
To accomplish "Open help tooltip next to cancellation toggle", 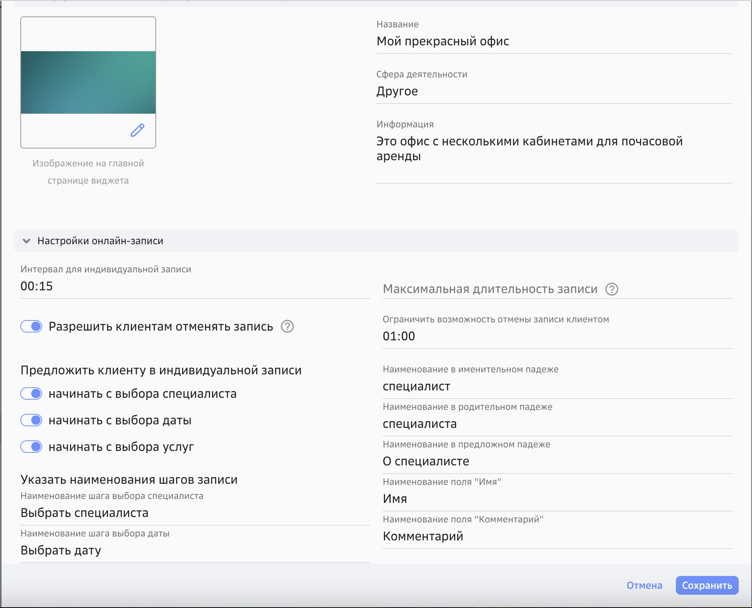I will click(287, 327).
